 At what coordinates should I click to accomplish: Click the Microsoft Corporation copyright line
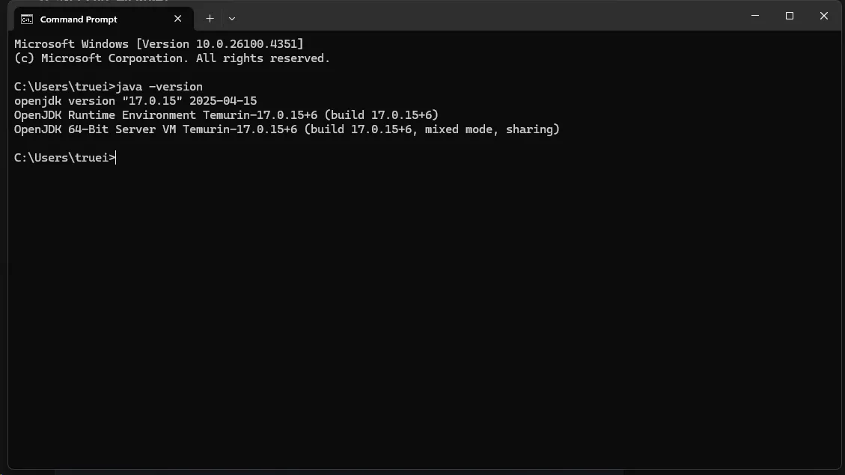click(172, 58)
